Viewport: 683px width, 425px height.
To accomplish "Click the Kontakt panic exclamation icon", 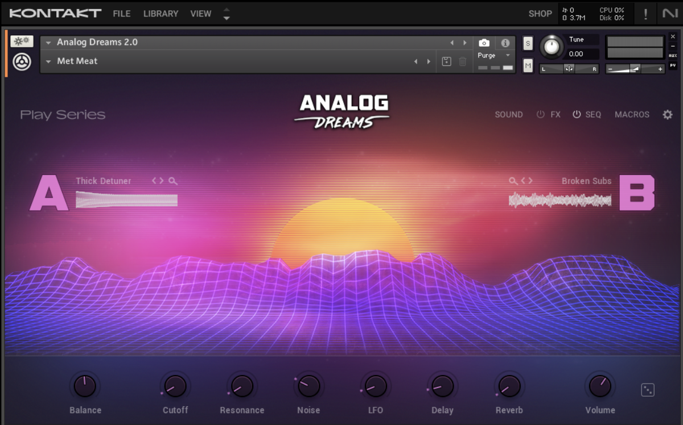I will pos(645,14).
